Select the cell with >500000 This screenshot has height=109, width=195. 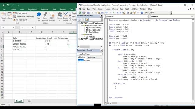19,49
